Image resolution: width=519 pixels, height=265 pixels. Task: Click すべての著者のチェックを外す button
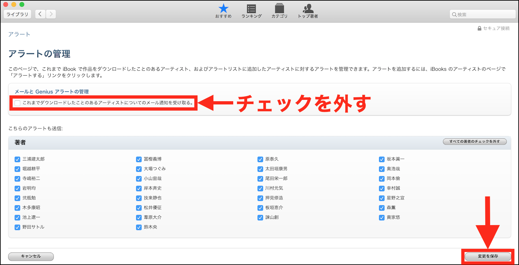pyautogui.click(x=475, y=141)
